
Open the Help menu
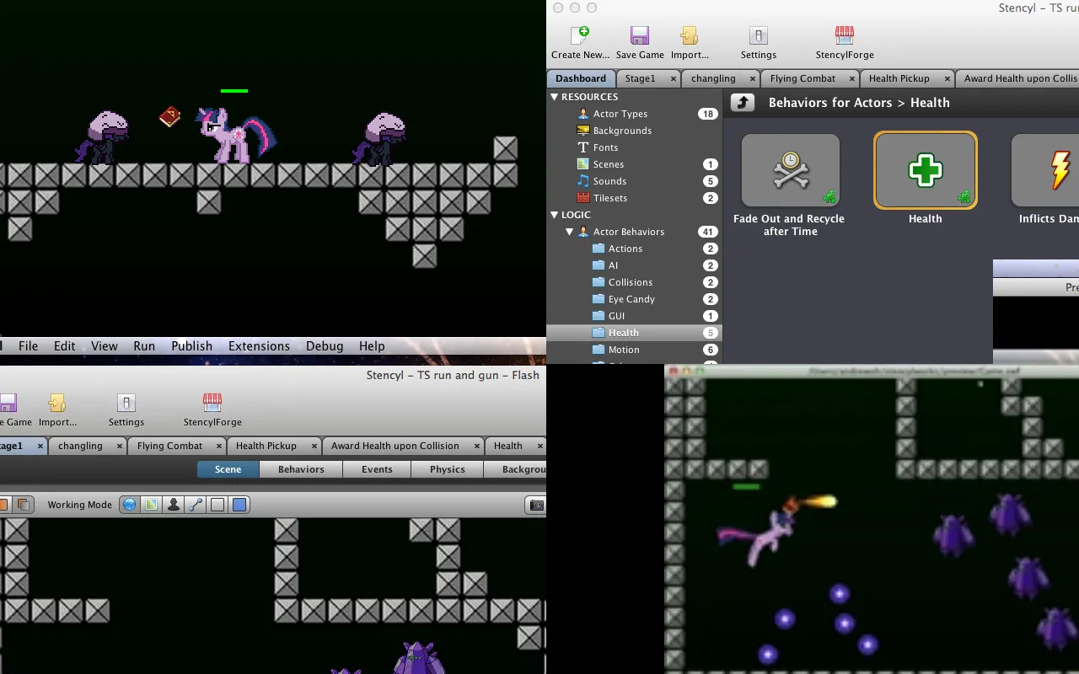click(372, 345)
